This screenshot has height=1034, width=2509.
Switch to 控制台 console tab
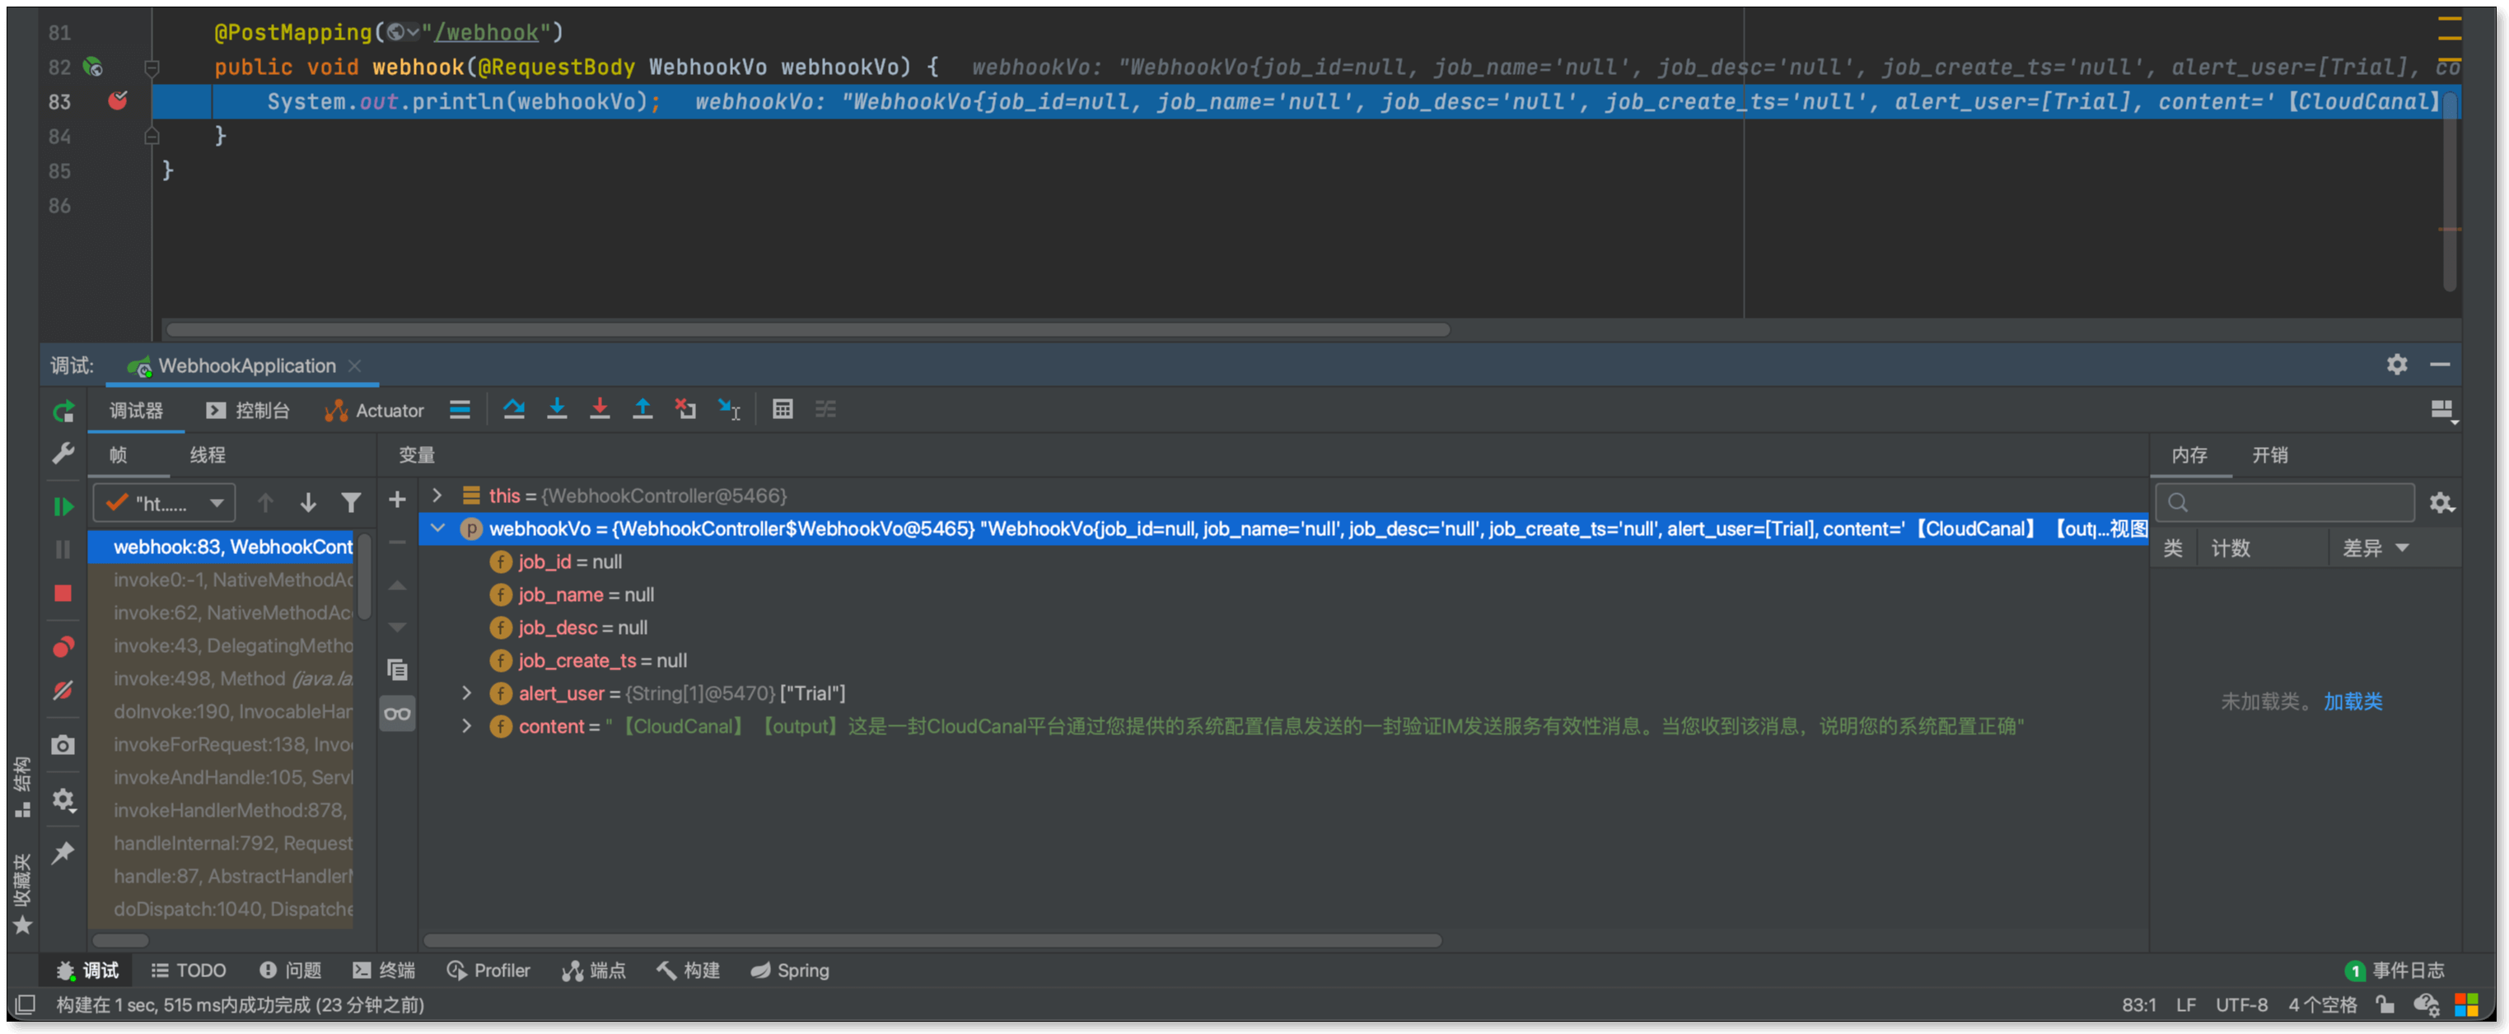coord(249,411)
